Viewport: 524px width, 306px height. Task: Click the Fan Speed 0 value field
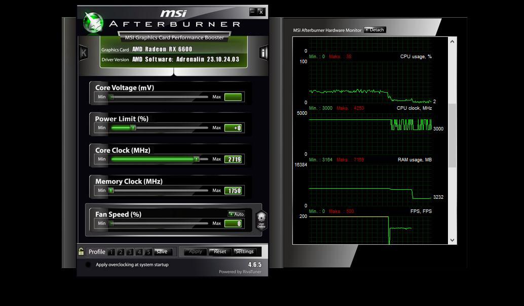point(233,224)
